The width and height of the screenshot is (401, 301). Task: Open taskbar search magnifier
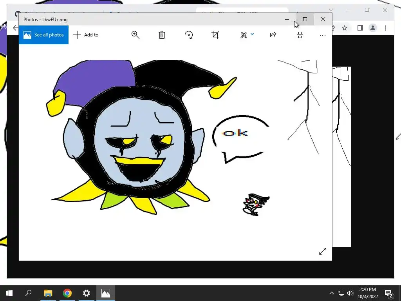tap(28, 293)
